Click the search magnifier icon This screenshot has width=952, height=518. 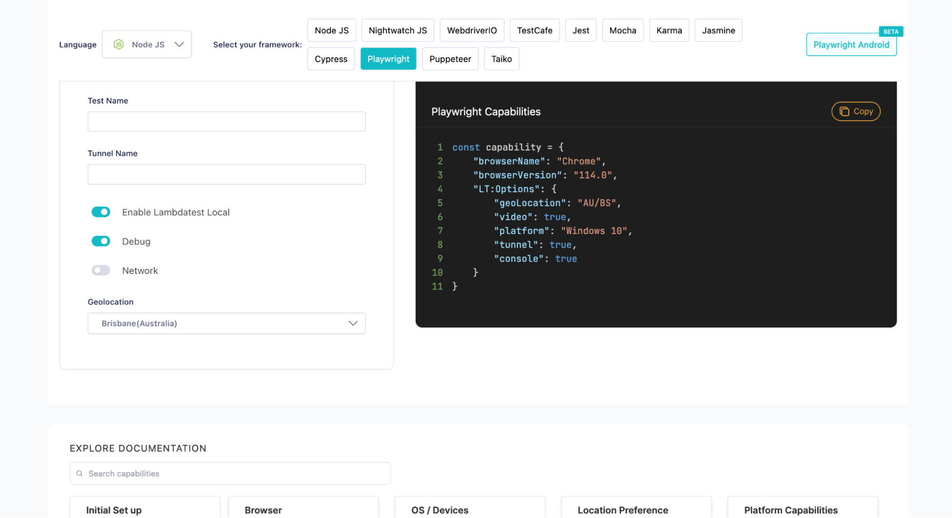80,473
